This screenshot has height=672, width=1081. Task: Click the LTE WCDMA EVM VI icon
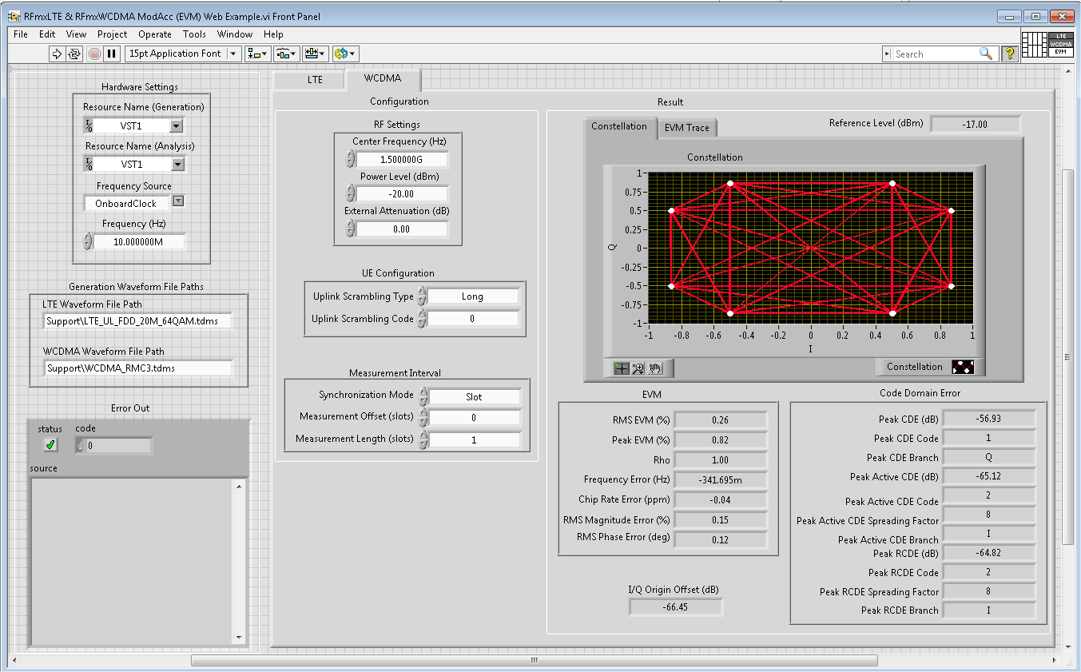1060,44
